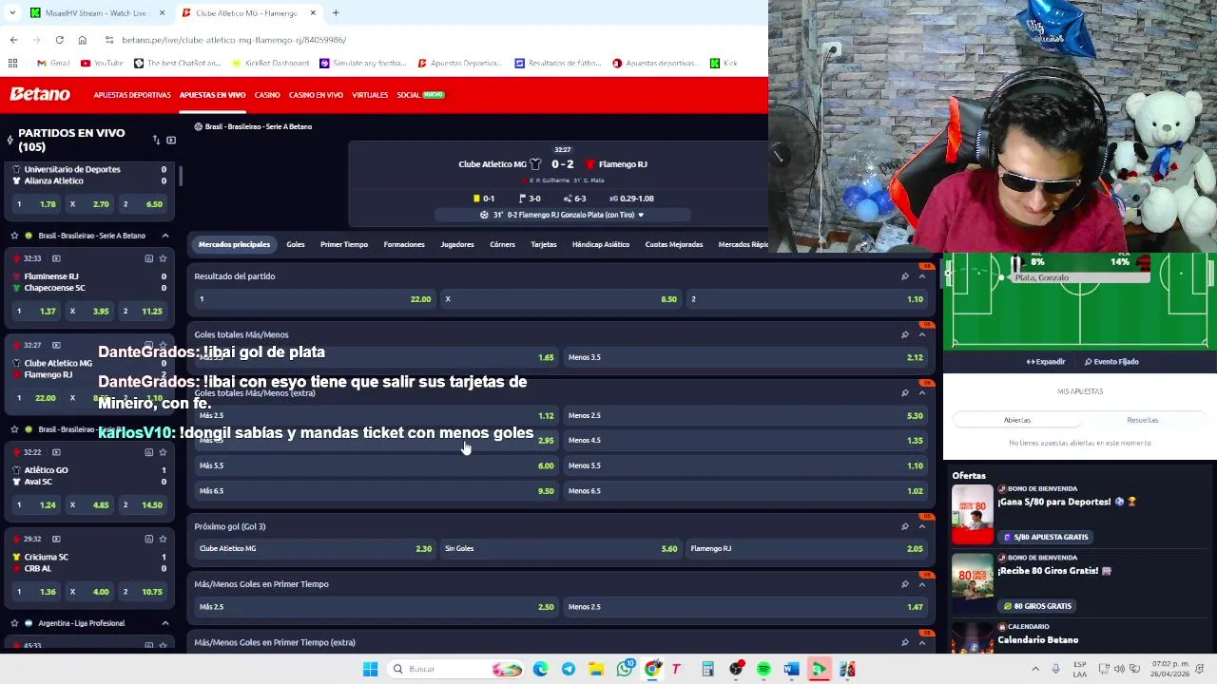Open WhatsApp from the taskbar
This screenshot has height=684, width=1217.
[624, 669]
